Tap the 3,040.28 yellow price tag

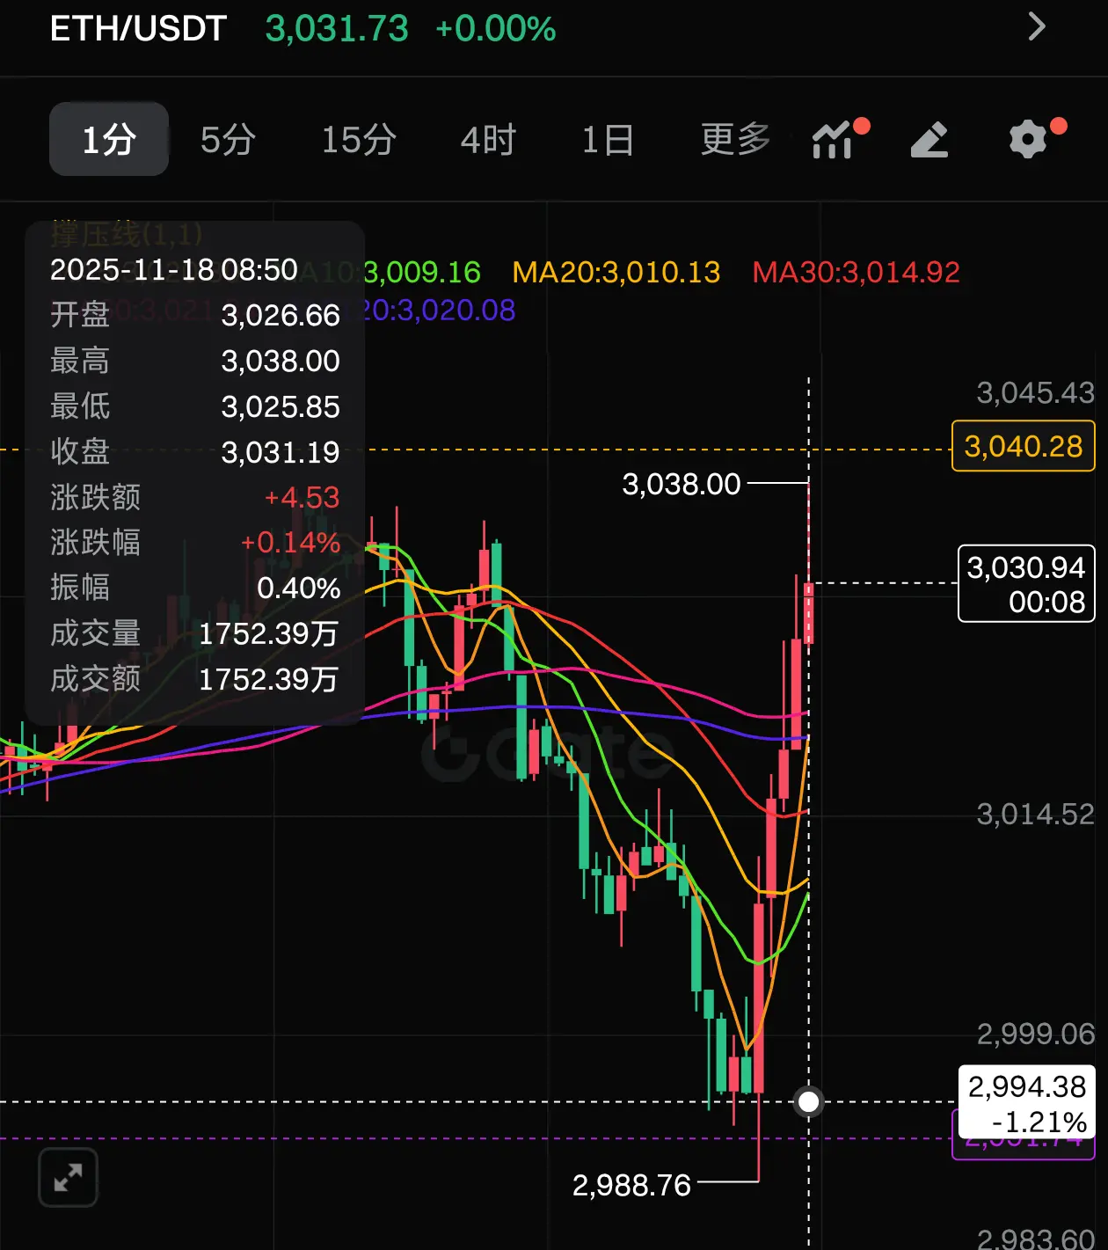click(x=1024, y=446)
